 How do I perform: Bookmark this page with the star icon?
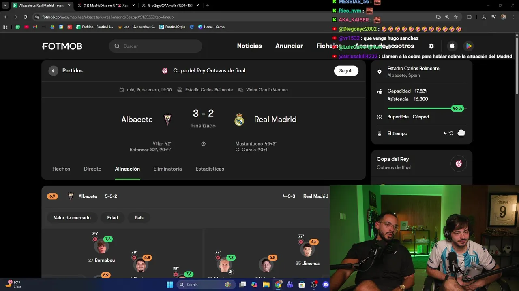pyautogui.click(x=456, y=17)
